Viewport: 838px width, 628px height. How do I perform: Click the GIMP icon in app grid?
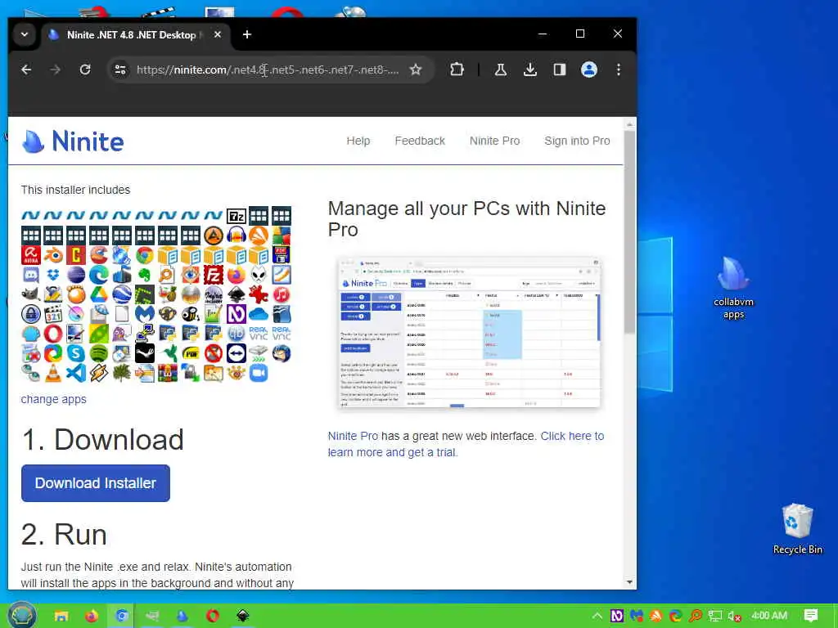pyautogui.click(x=30, y=294)
